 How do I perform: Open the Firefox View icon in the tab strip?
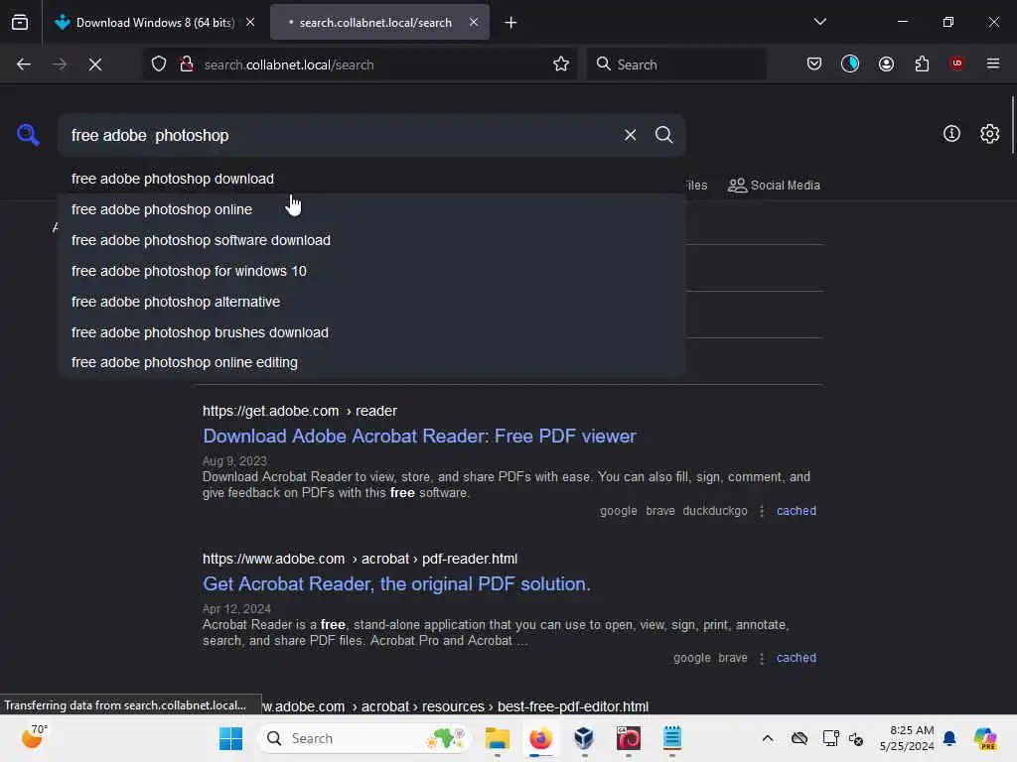(x=20, y=23)
